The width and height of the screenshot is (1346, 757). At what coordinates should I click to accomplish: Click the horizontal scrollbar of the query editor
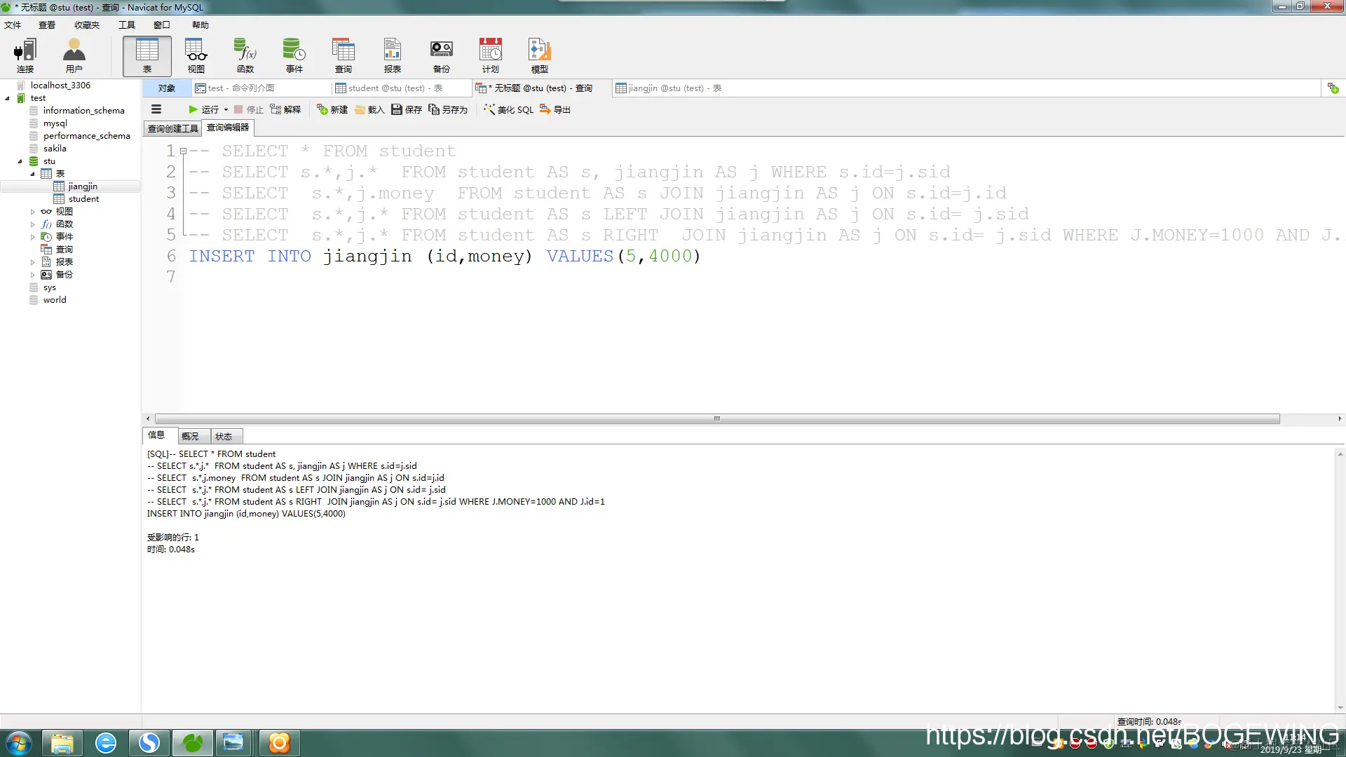coord(715,418)
